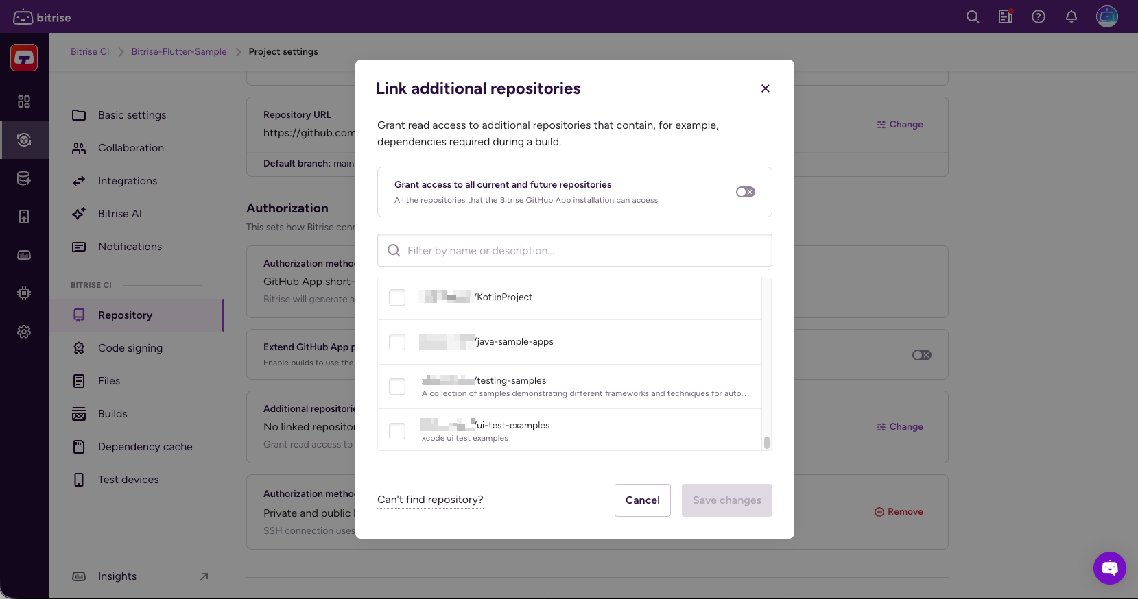Screen dimensions: 1138x599
Task: Open the dashboard grid icon in left rail
Action: pyautogui.click(x=24, y=101)
